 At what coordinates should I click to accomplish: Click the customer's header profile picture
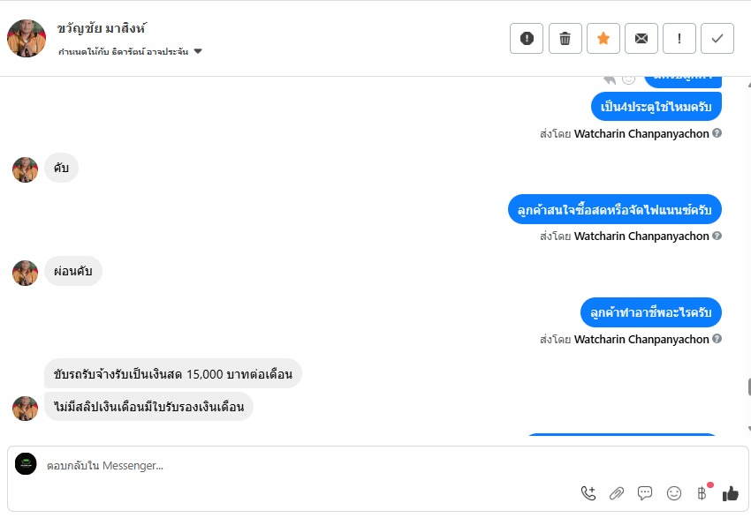(x=27, y=38)
